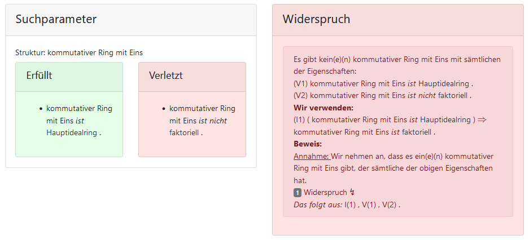The image size is (529, 240).
Task: Click the 'Struktur: kommutativer Ring mit Eins' label
Action: click(79, 52)
